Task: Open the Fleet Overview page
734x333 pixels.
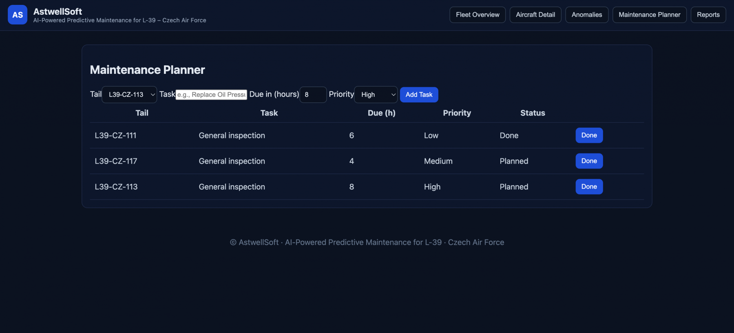Action: [477, 15]
